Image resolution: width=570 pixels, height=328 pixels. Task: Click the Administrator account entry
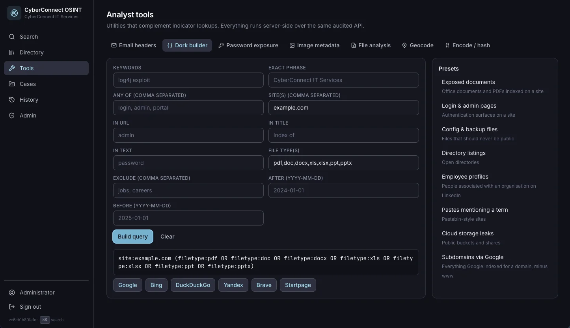(x=46, y=293)
